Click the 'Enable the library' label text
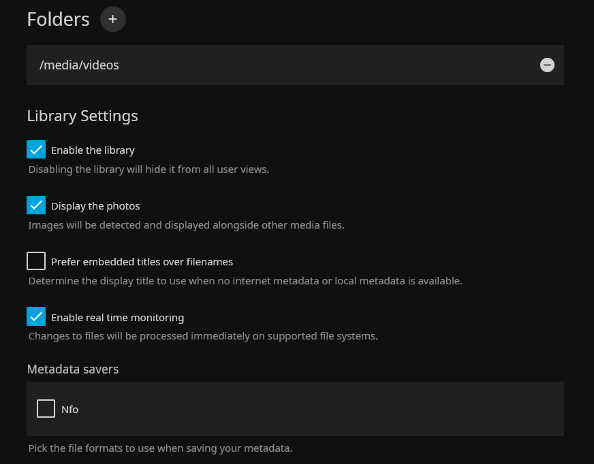Image resolution: width=594 pixels, height=464 pixels. (93, 150)
